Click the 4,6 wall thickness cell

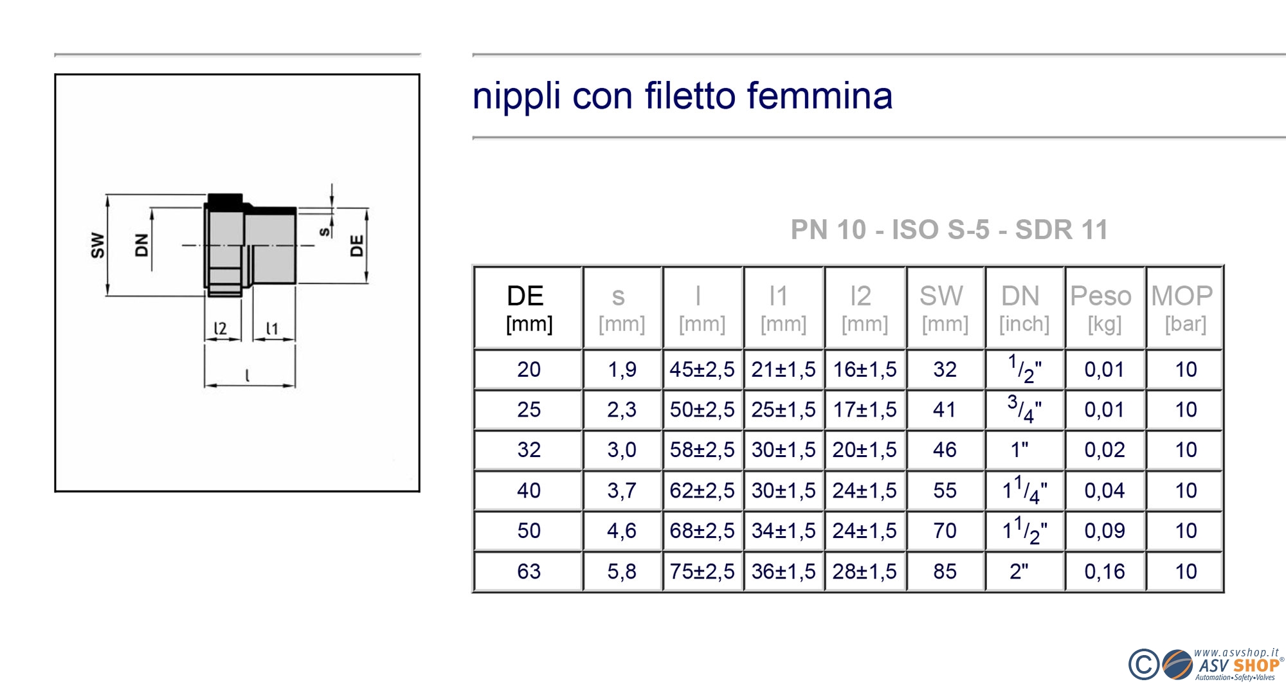[621, 531]
